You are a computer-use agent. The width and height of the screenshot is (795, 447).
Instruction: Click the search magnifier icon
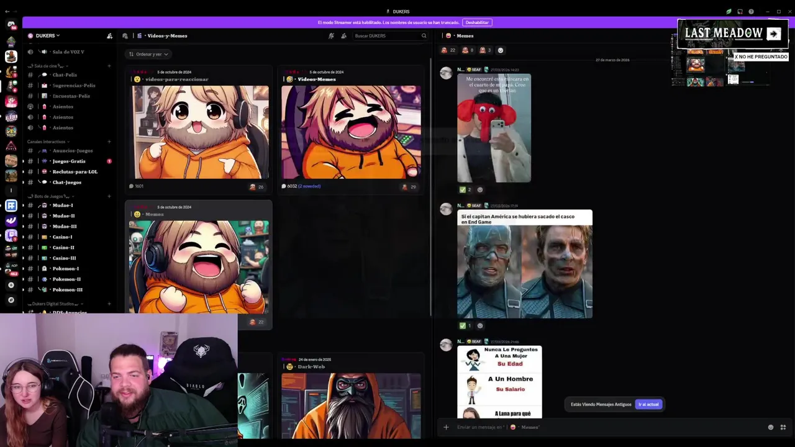424,35
